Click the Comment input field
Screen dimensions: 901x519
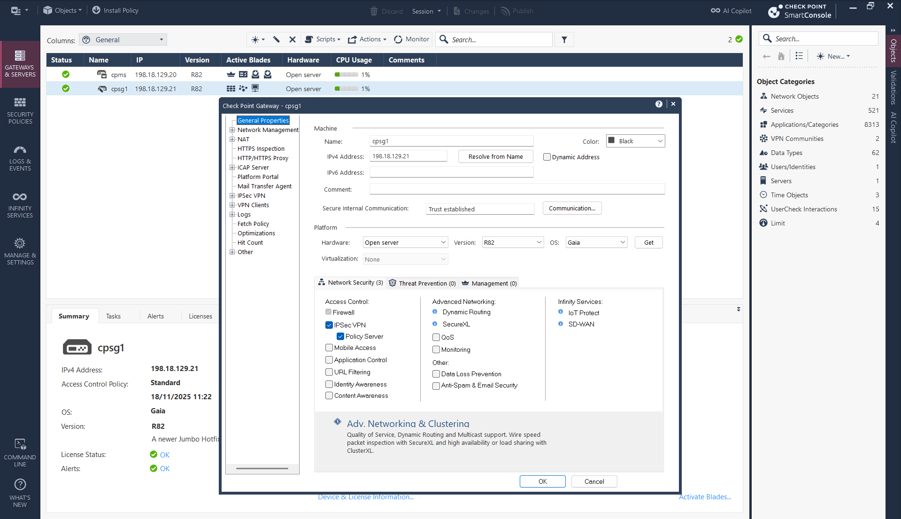point(517,189)
